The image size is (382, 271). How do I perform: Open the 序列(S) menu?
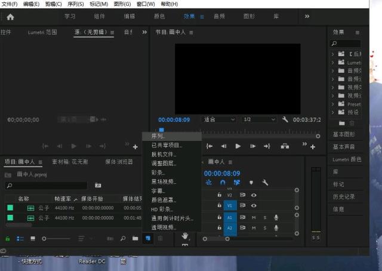click(x=76, y=4)
